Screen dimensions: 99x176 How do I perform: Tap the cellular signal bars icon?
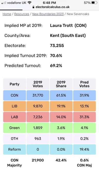(x=4, y=3)
